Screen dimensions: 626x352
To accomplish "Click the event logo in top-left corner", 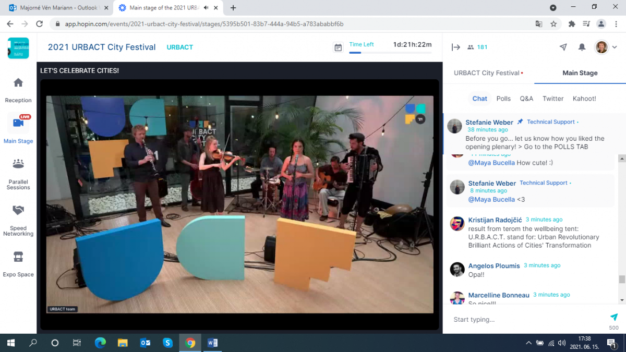I will (x=18, y=47).
